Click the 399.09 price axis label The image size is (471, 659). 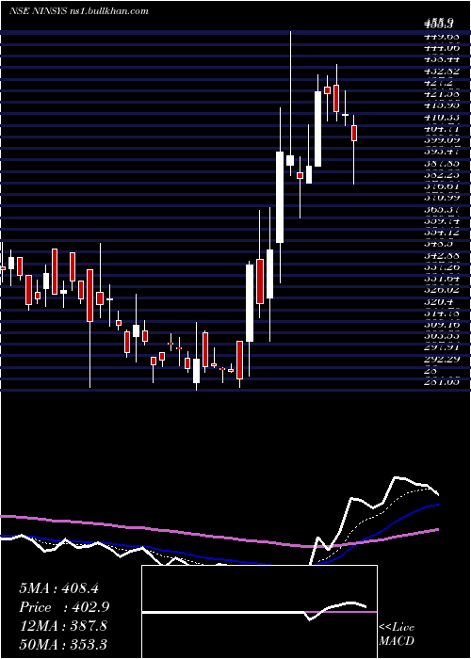(x=442, y=140)
